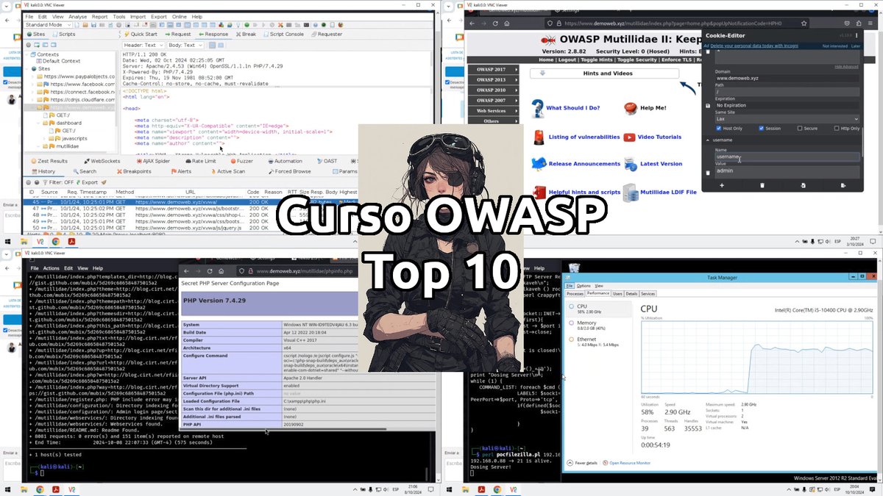Screen dimensions: 883x496
Task: Open the Video Tutorials link
Action: click(x=659, y=137)
